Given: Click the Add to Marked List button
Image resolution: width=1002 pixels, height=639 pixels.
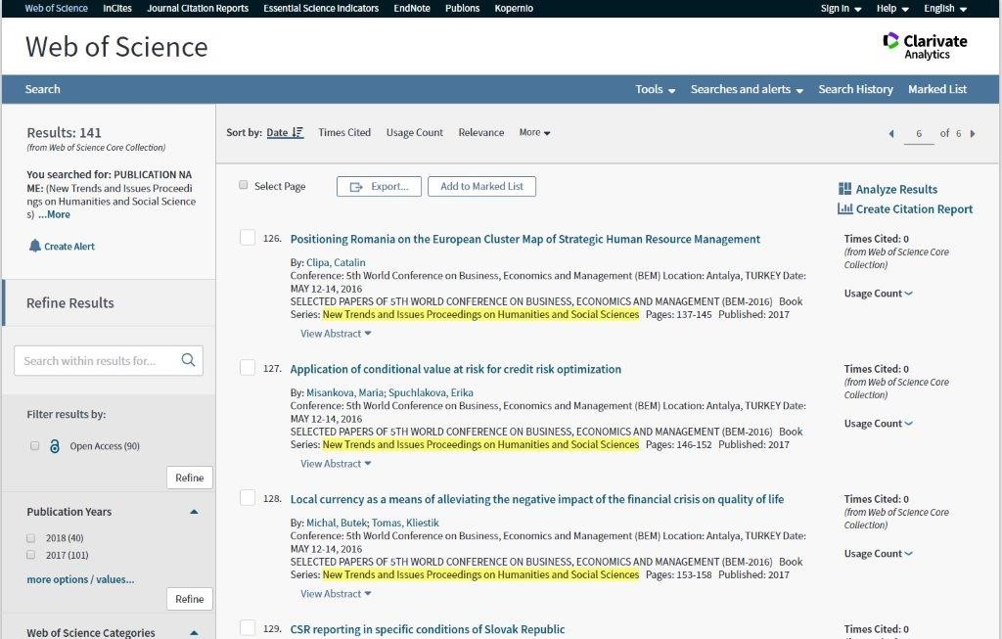Looking at the screenshot, I should 481,186.
